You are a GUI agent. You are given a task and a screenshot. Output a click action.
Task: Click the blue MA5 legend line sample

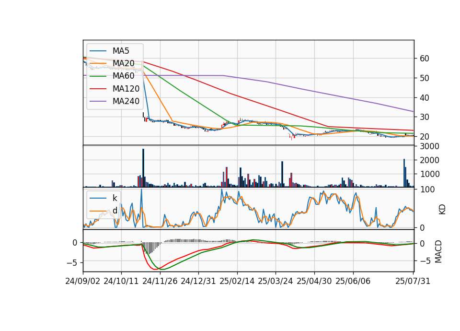point(98,51)
